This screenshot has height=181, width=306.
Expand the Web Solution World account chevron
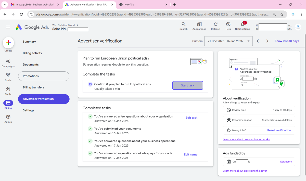[77, 25]
